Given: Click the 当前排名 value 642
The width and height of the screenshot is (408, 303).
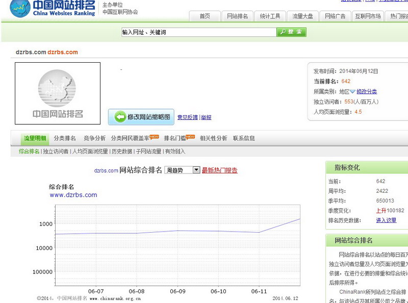Looking at the screenshot, I should click(x=346, y=81).
